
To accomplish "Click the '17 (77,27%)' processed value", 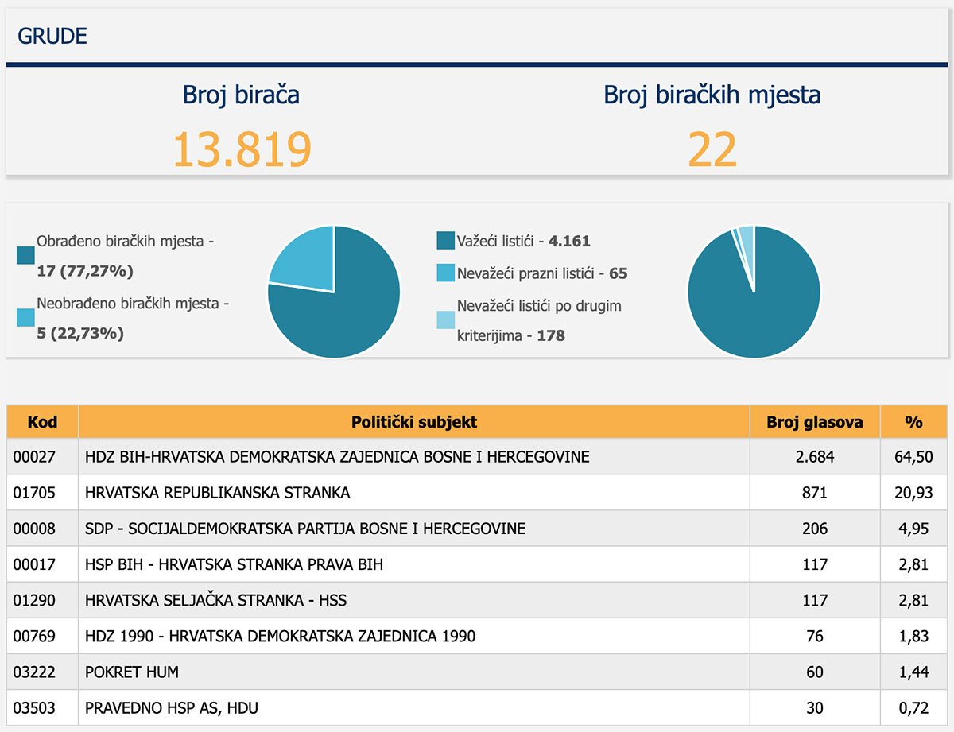I will click(85, 271).
